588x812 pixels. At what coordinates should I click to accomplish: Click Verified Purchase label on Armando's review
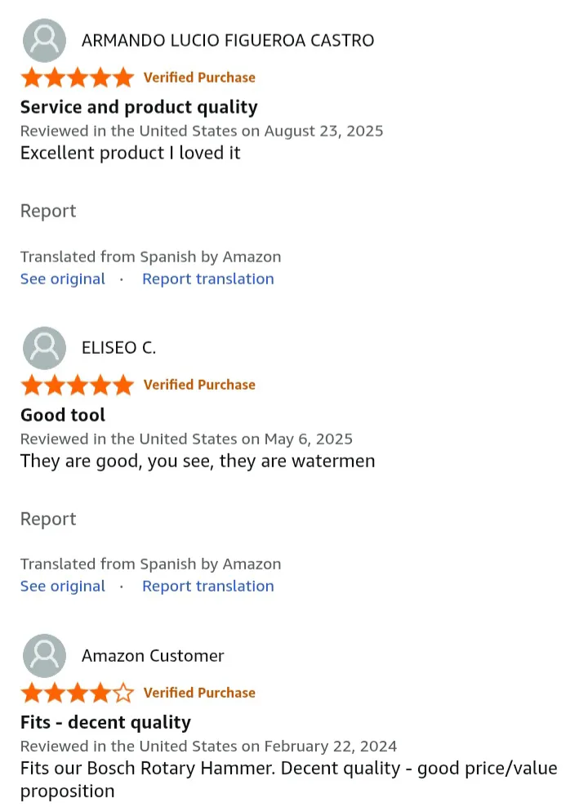click(x=199, y=78)
